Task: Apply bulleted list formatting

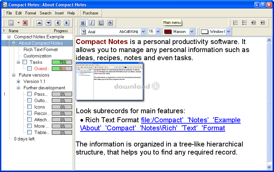Action: 244,23
